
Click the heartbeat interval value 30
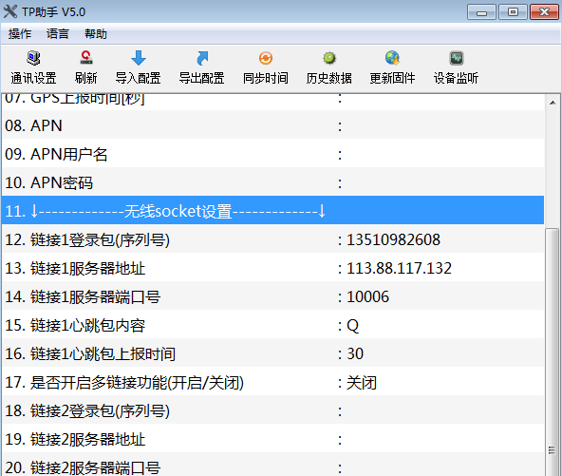[355, 354]
